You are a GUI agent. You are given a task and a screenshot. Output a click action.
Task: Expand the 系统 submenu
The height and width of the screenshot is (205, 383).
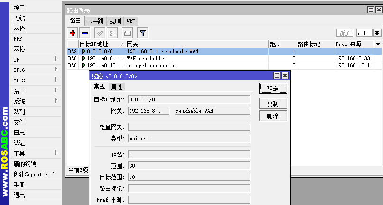point(56,100)
